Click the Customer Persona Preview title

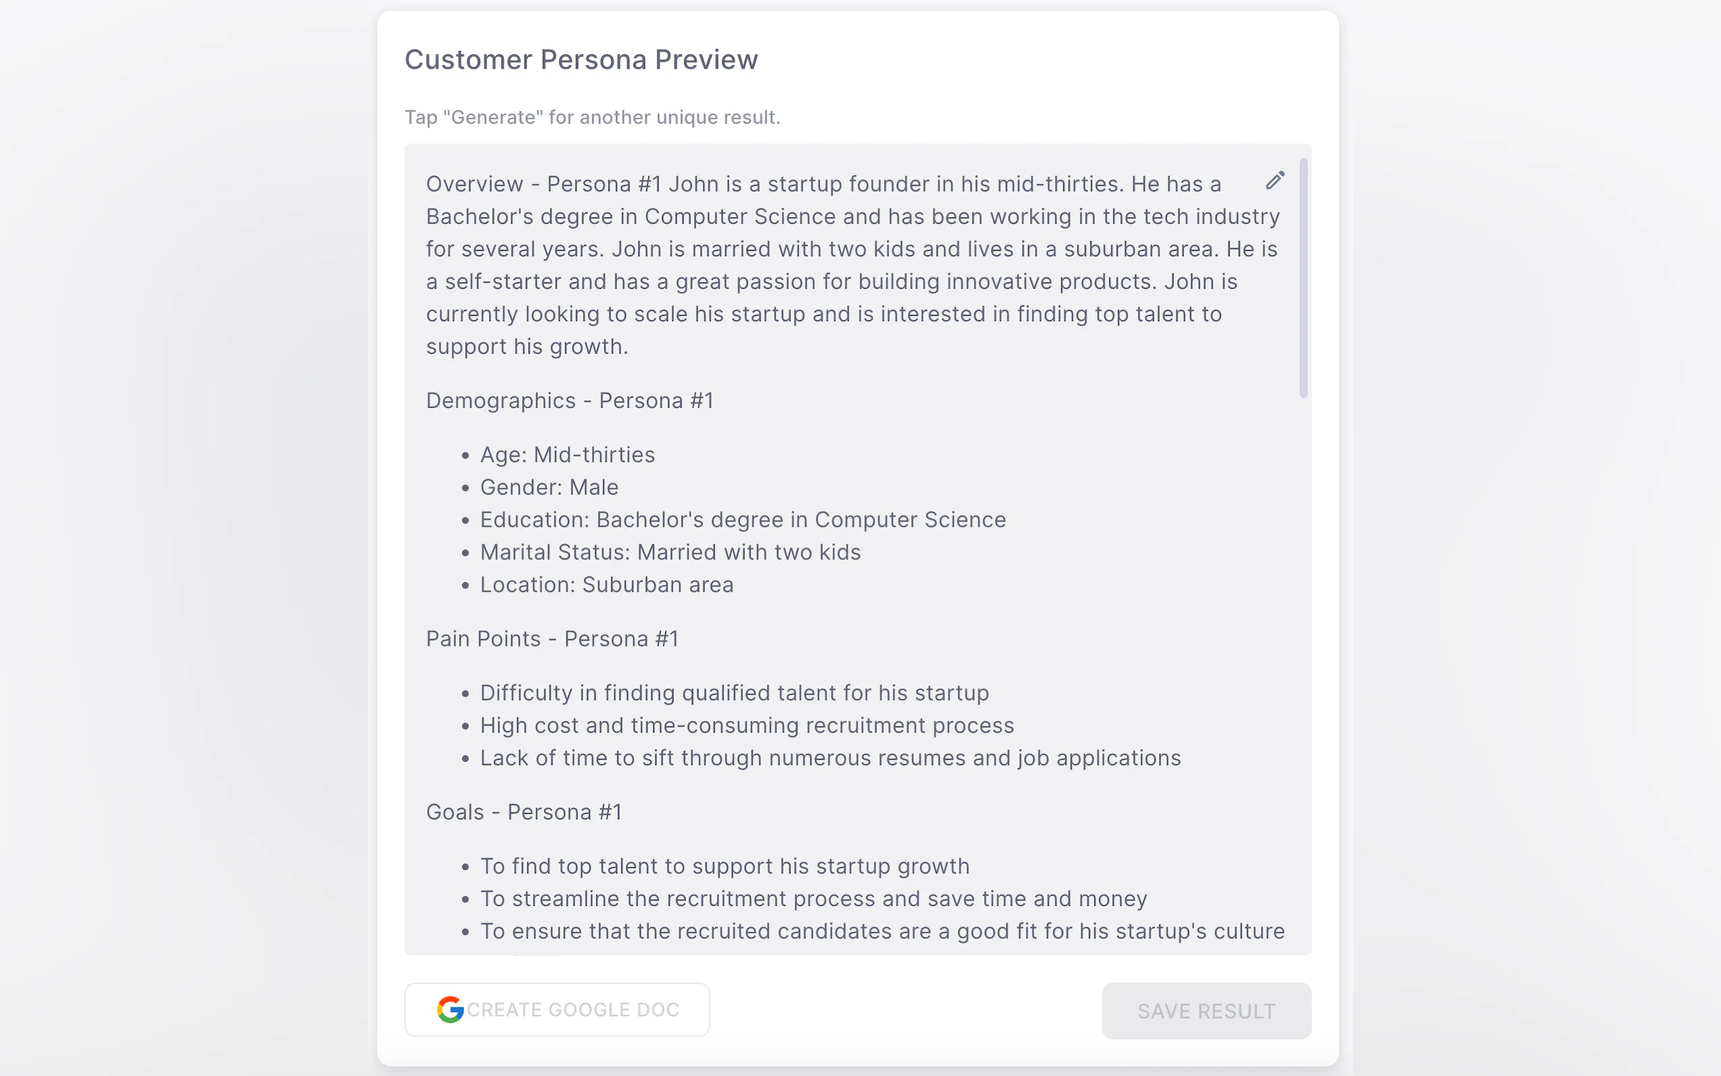pyautogui.click(x=581, y=60)
